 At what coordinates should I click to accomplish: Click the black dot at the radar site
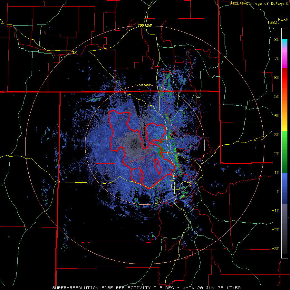(145, 145)
